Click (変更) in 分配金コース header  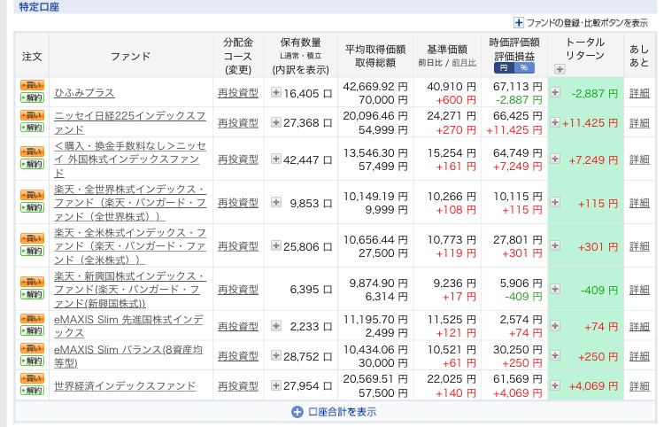pyautogui.click(x=238, y=69)
